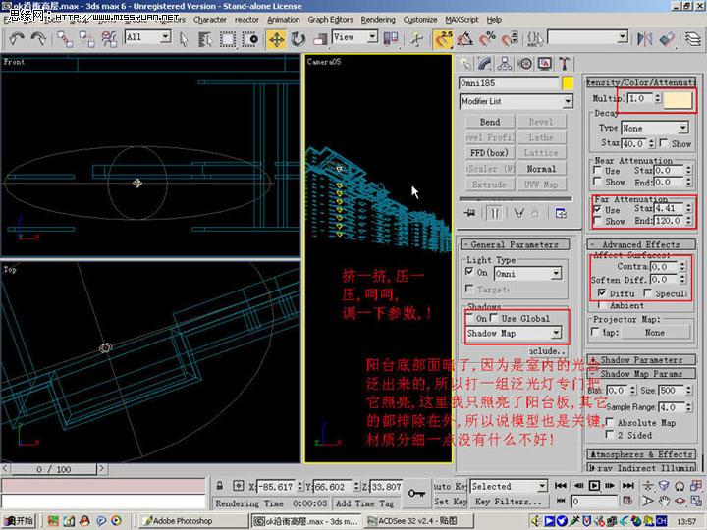Open the Layer Manager icon
This screenshot has height=530, width=707.
click(x=693, y=39)
